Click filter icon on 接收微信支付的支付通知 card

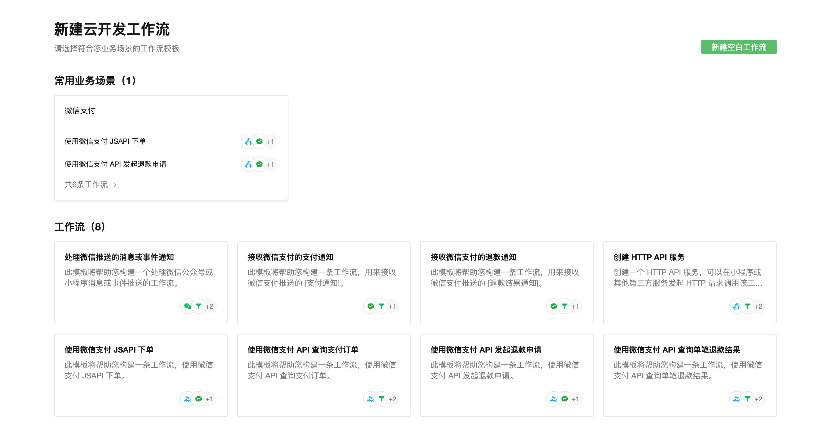point(382,307)
